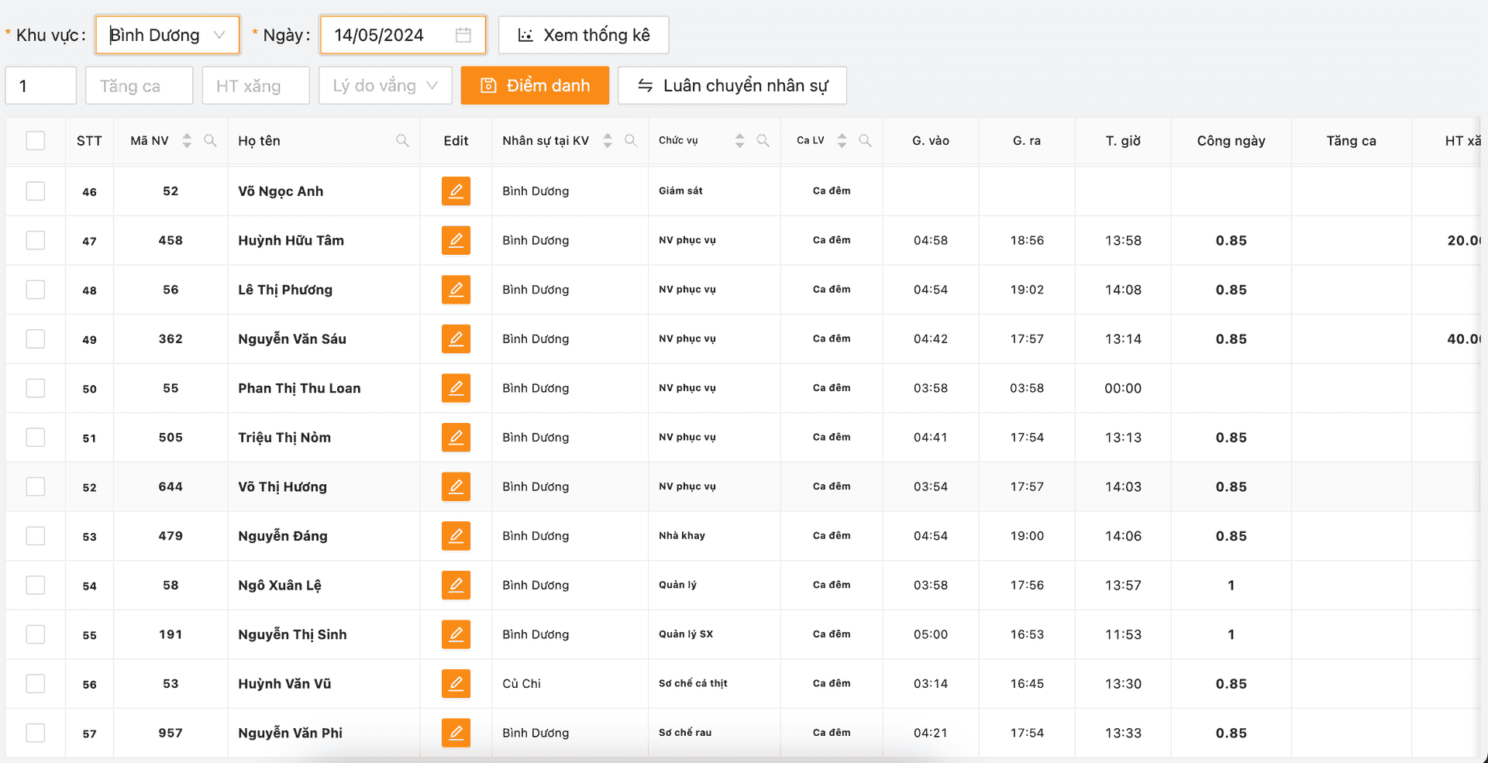Click the Mã NV column search icon
The height and width of the screenshot is (763, 1488).
[x=210, y=140]
